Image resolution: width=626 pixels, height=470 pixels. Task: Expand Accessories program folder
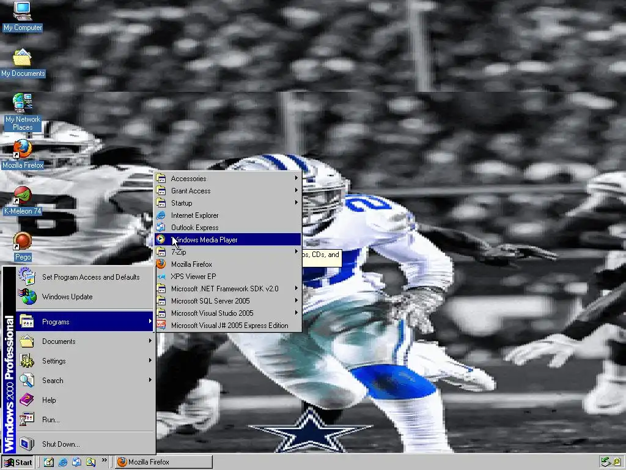[x=228, y=179]
